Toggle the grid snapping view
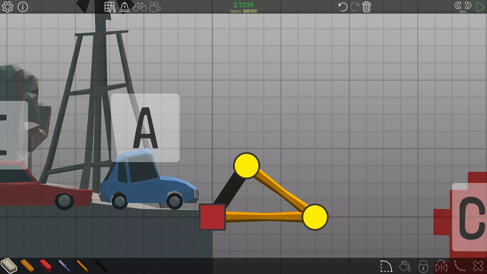The image size is (487, 274). tap(110, 7)
